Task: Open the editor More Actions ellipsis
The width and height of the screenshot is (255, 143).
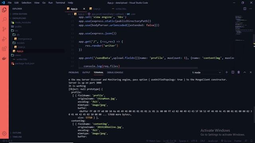Action: pyautogui.click(x=251, y=9)
